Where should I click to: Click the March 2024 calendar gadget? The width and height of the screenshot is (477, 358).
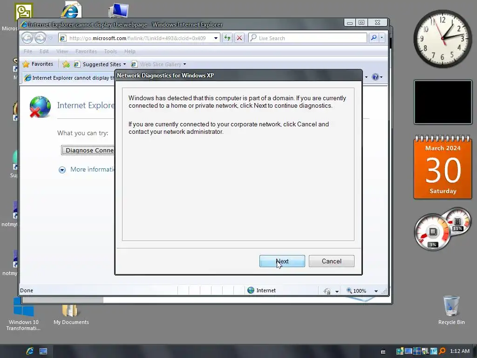pyautogui.click(x=443, y=167)
